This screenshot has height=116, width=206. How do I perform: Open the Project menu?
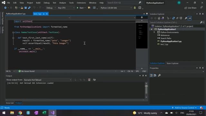pyautogui.click(x=30, y=3)
